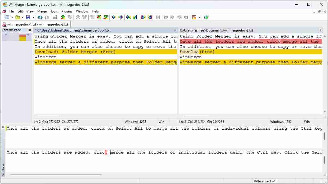Select the winmerge-doc-1.txt comparison tab
The height and width of the screenshot is (184, 328).
[x=35, y=24]
